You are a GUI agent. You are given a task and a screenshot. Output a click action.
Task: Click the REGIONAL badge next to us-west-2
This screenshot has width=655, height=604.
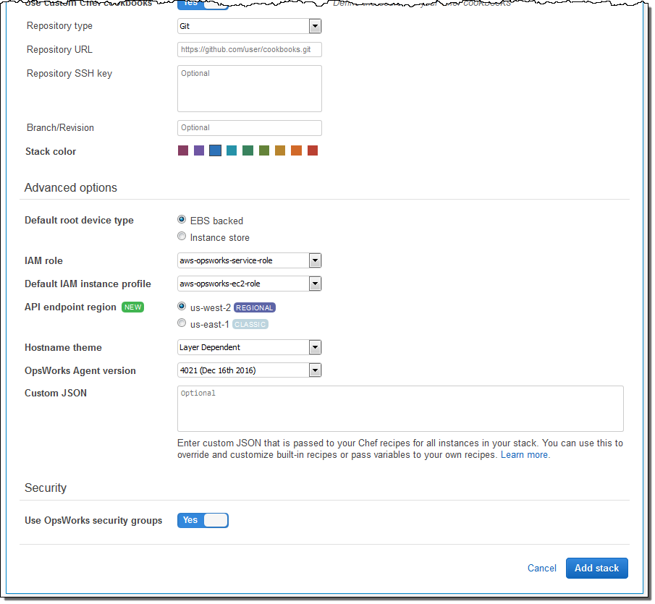pos(254,307)
